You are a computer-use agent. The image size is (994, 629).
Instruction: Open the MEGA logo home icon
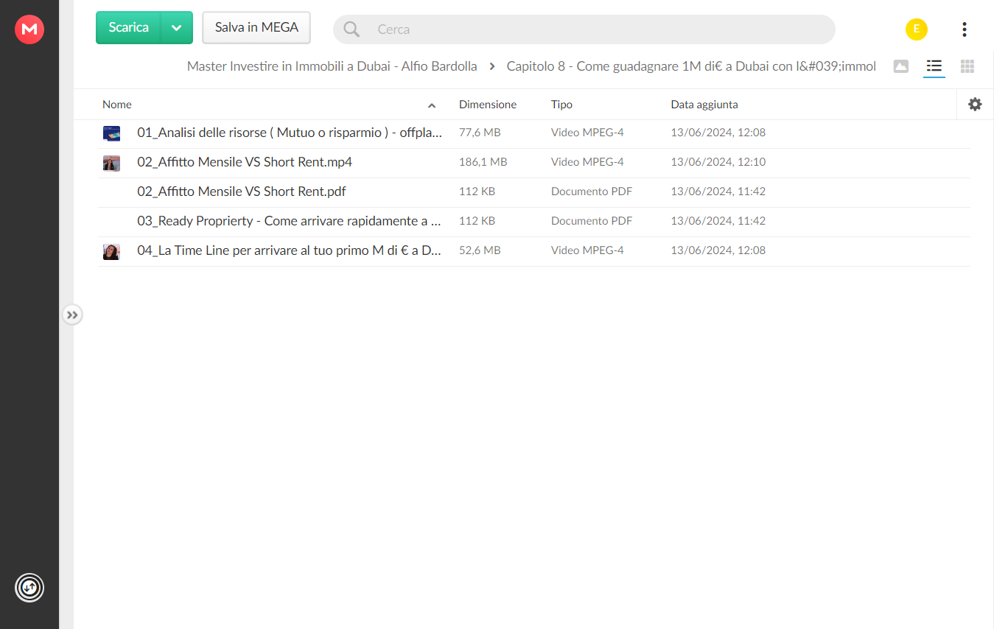point(29,29)
